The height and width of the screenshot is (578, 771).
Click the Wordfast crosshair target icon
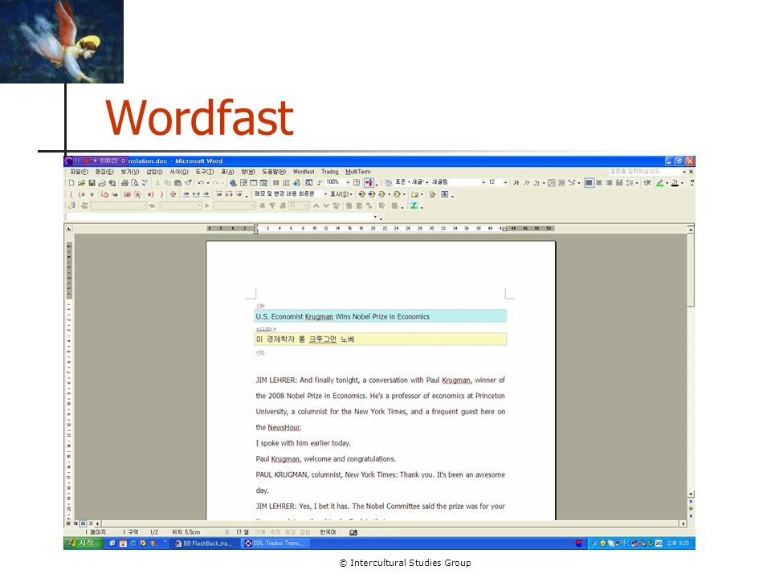click(x=173, y=194)
